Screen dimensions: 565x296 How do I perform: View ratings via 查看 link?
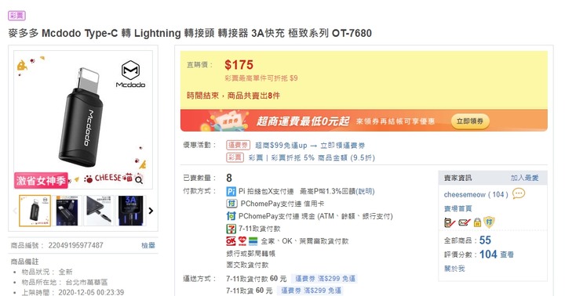(507, 254)
